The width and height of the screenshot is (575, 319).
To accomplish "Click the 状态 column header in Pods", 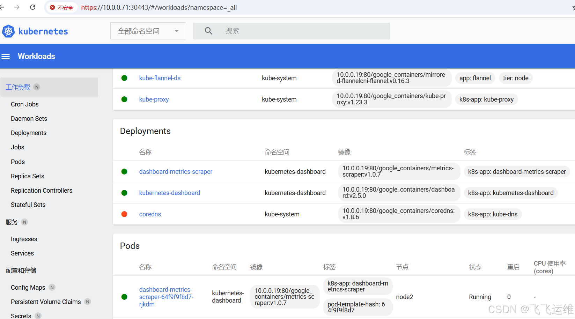I will 475,267.
